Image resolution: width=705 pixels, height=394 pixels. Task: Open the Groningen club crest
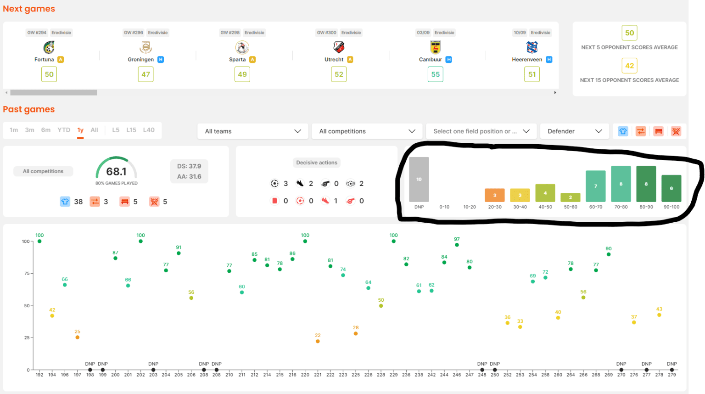pos(145,47)
